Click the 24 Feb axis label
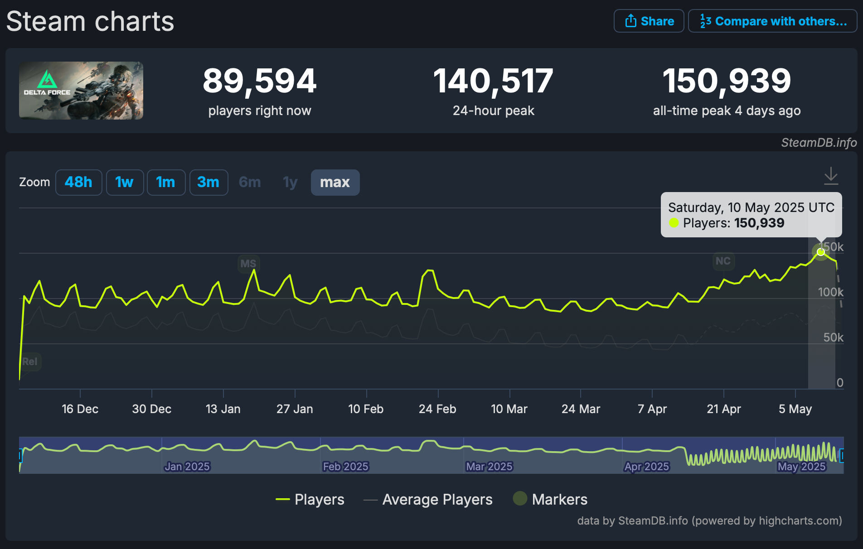863x549 pixels. click(x=437, y=409)
